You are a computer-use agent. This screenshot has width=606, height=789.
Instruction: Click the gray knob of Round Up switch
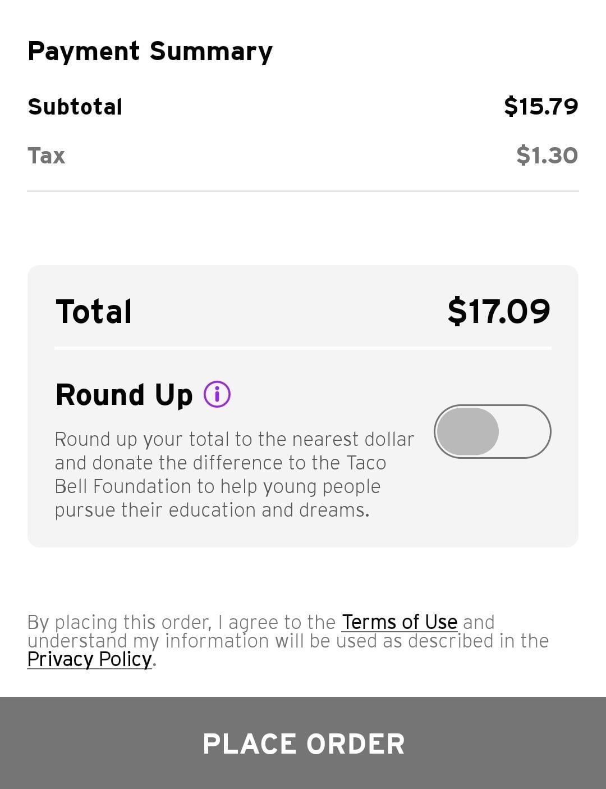468,431
